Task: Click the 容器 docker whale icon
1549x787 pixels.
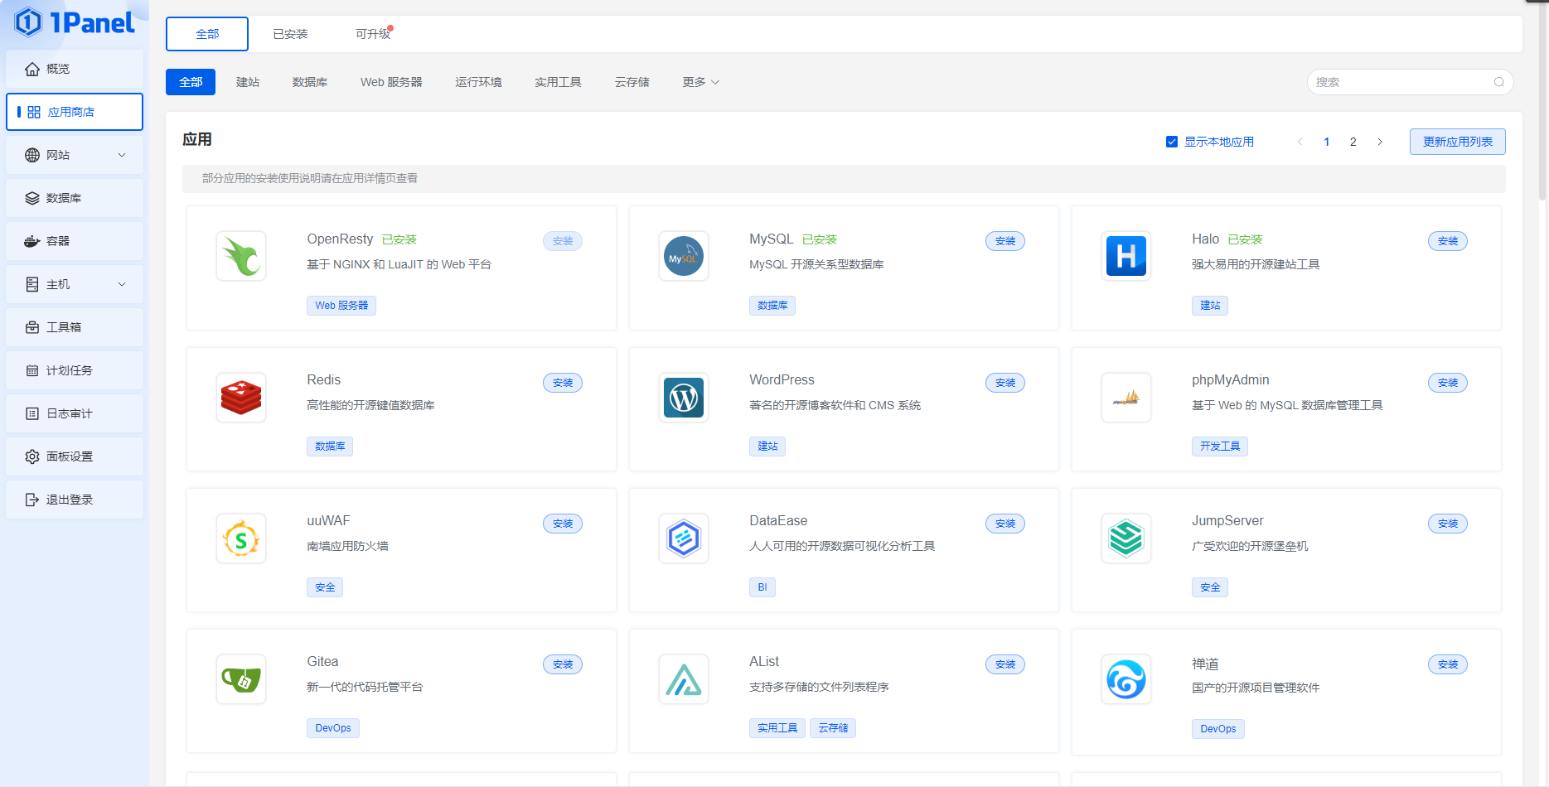Action: point(32,241)
